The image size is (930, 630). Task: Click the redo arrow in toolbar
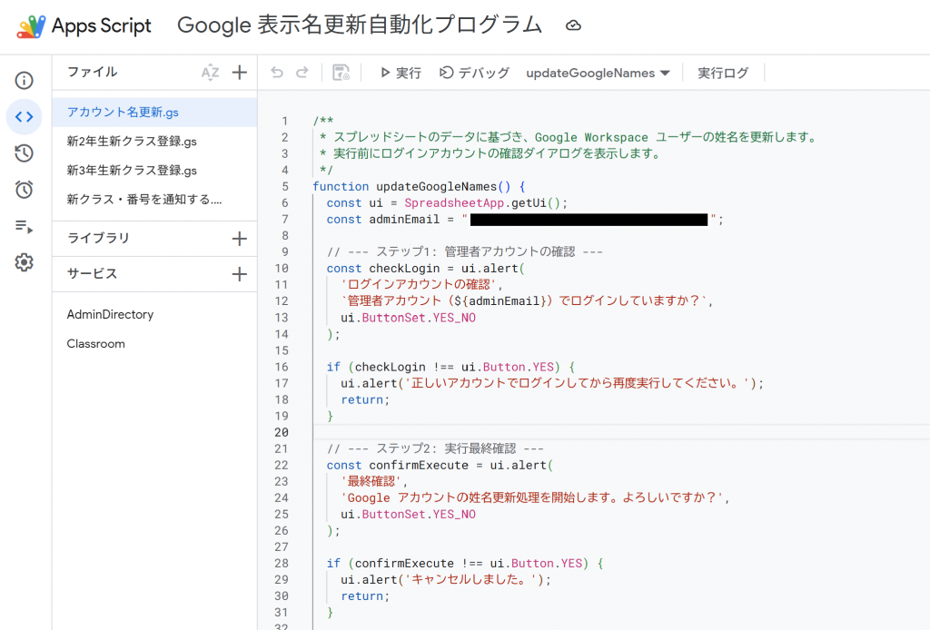(302, 73)
